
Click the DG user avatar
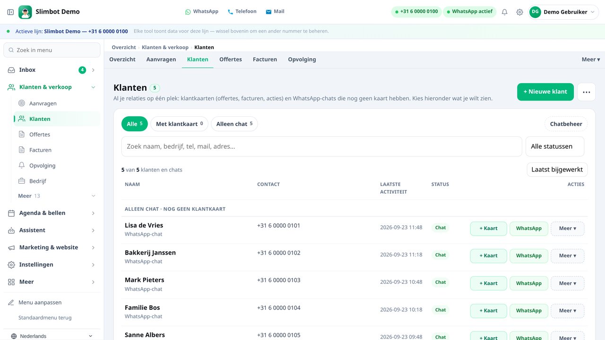coord(535,12)
